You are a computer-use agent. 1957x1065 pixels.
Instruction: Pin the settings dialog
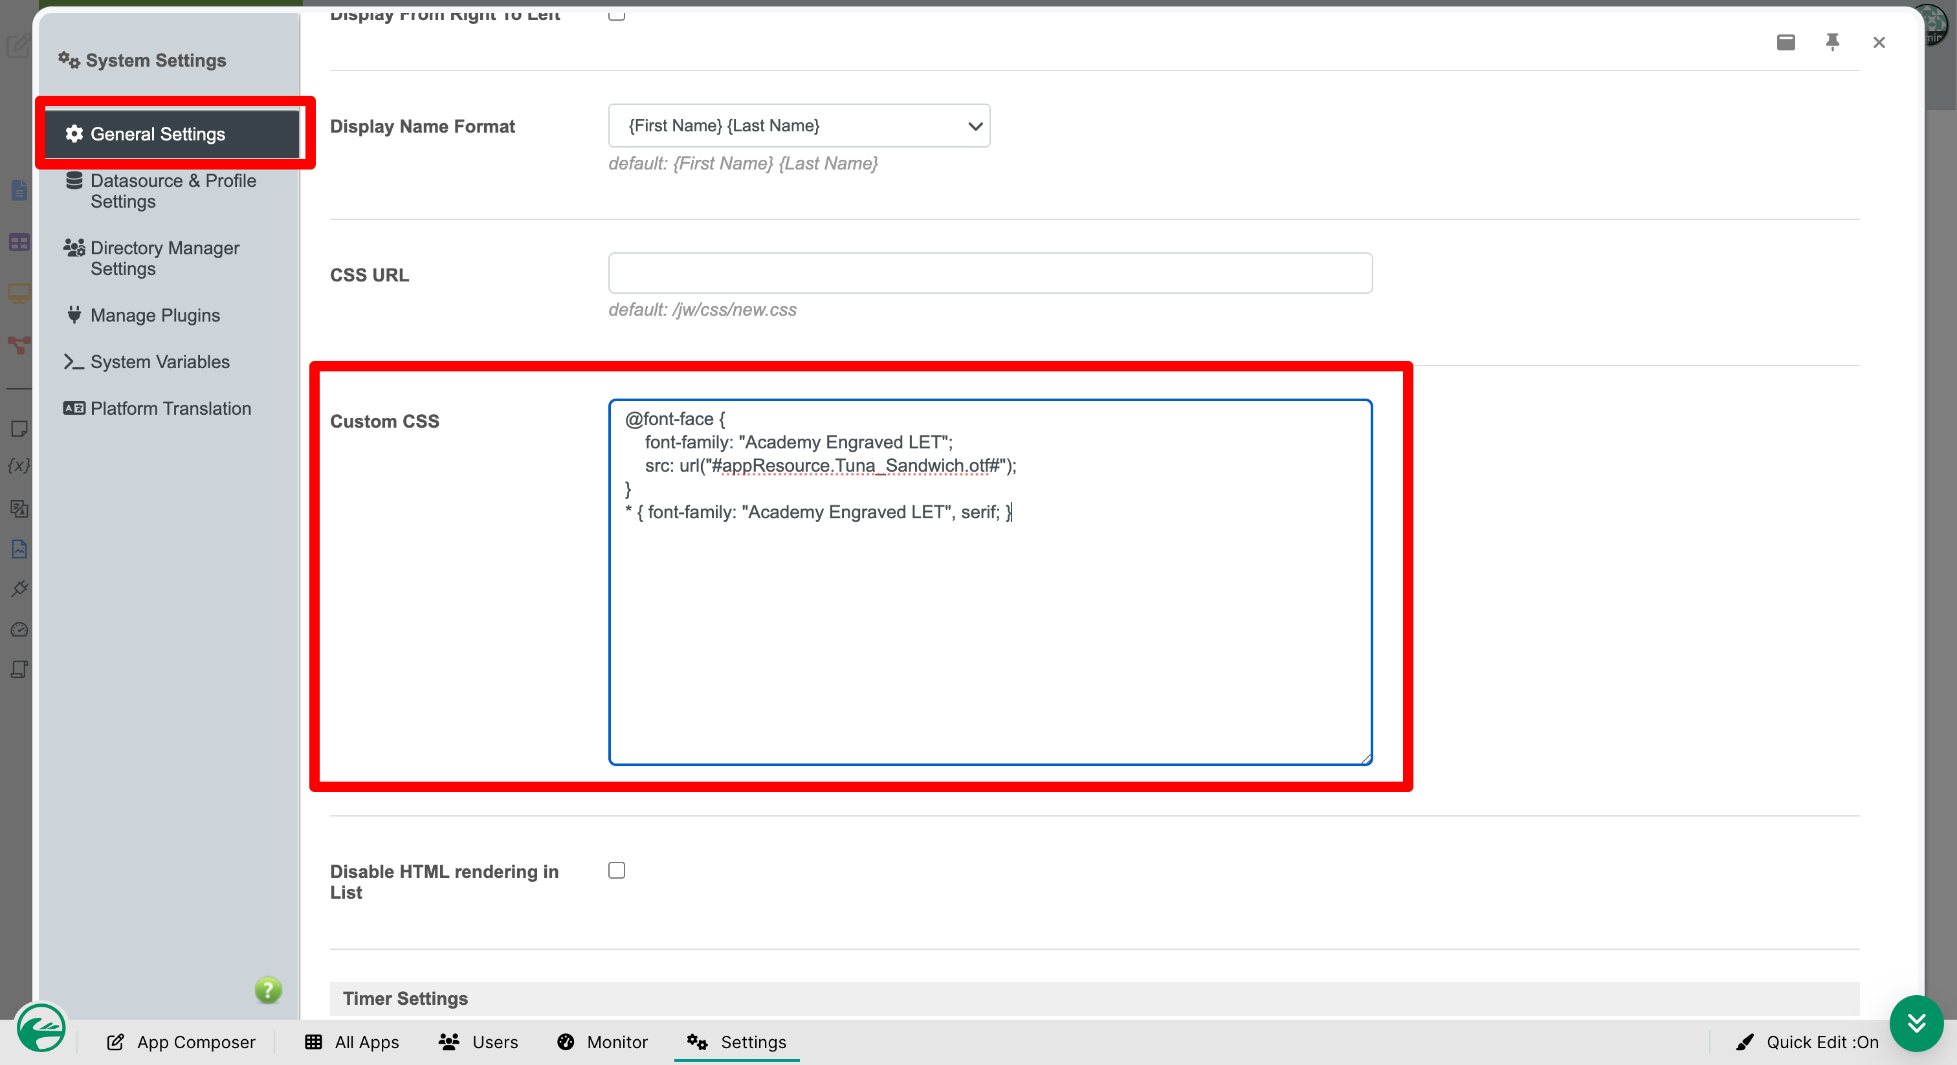(x=1832, y=42)
